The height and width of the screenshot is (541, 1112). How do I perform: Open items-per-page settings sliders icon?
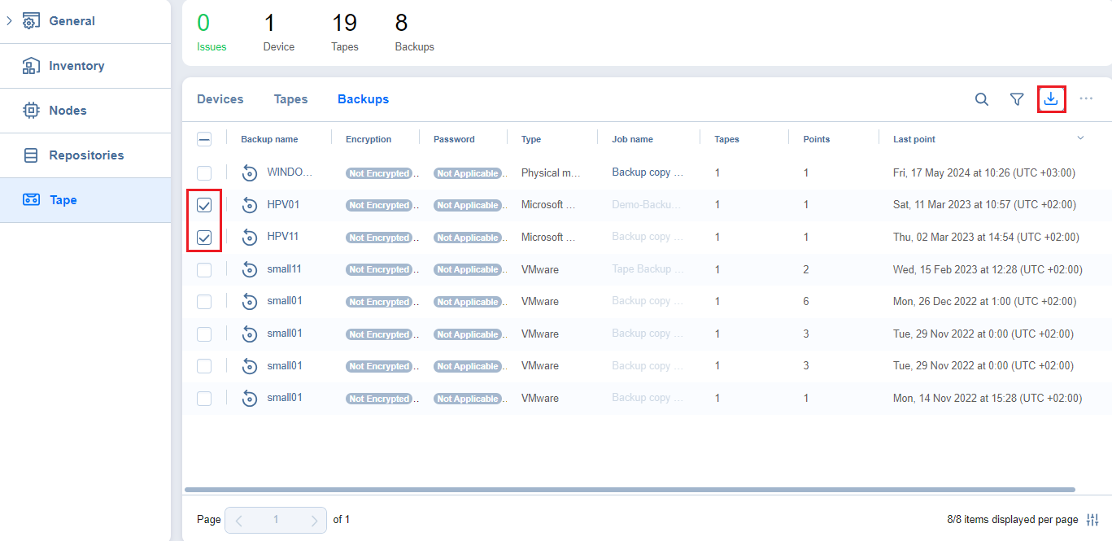pyautogui.click(x=1092, y=519)
